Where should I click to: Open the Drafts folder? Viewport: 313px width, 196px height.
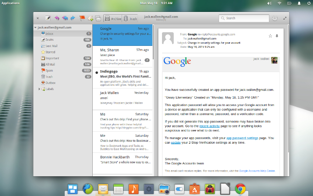(x=63, y=40)
